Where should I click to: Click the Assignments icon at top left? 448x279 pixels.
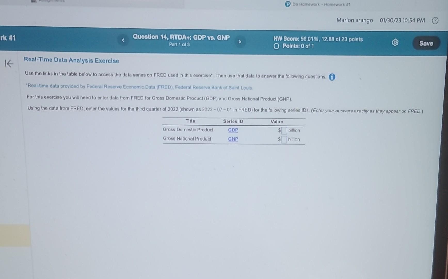click(x=34, y=2)
